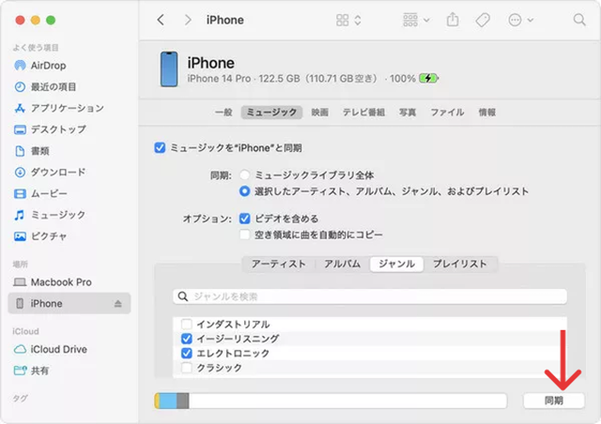Image resolution: width=601 pixels, height=424 pixels.
Task: Open ミュージック folder in the sidebar
Action: point(50,215)
